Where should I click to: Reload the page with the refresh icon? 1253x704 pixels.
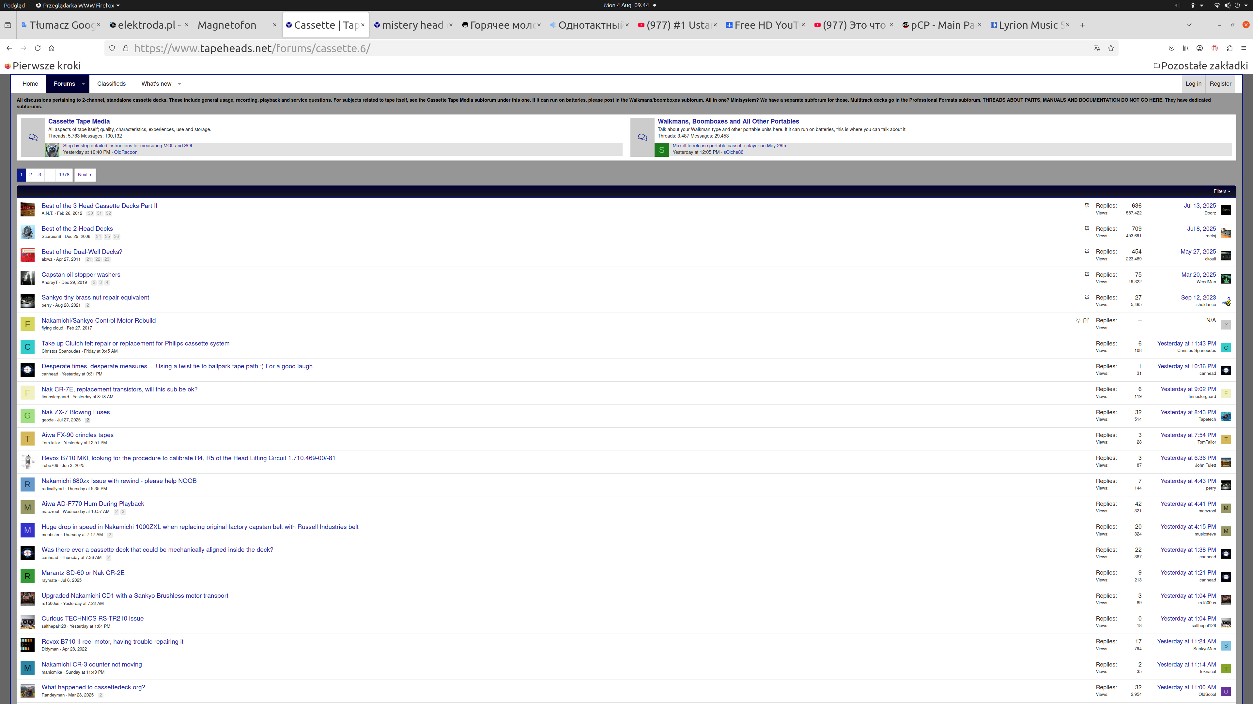(x=38, y=48)
